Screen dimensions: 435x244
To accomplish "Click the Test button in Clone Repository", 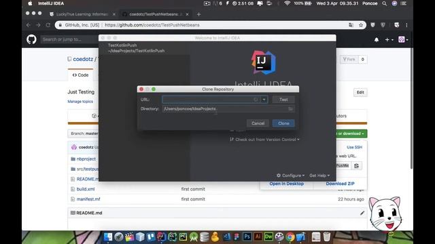I will click(x=283, y=100).
